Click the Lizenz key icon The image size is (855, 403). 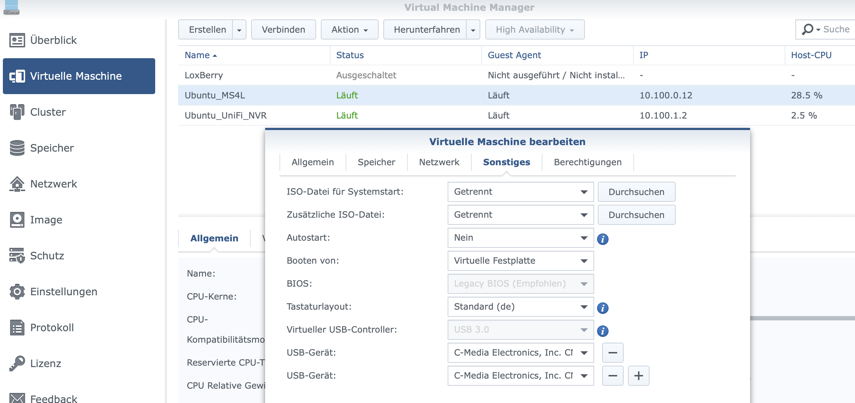click(17, 363)
